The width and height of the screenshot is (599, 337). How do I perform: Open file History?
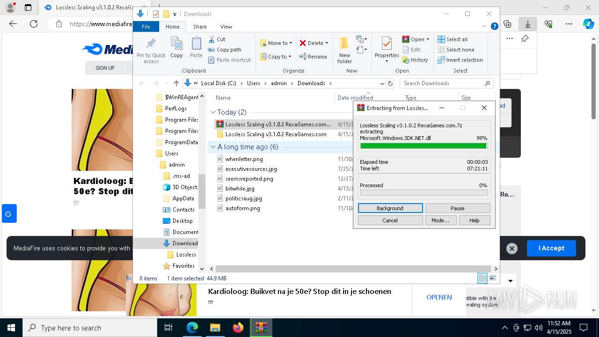[415, 60]
